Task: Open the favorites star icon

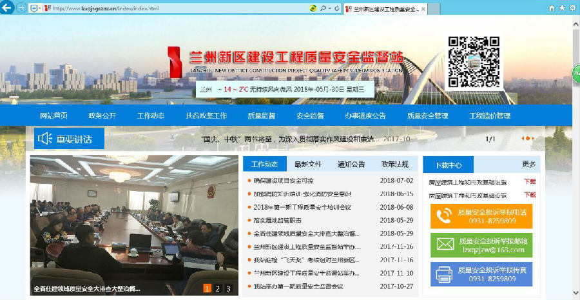Action: [562, 8]
